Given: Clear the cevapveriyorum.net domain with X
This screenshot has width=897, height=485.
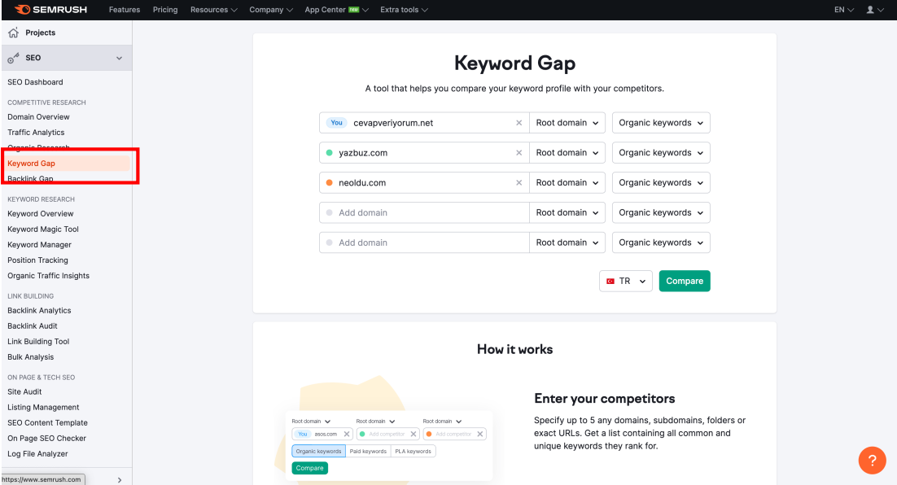Looking at the screenshot, I should pyautogui.click(x=519, y=123).
